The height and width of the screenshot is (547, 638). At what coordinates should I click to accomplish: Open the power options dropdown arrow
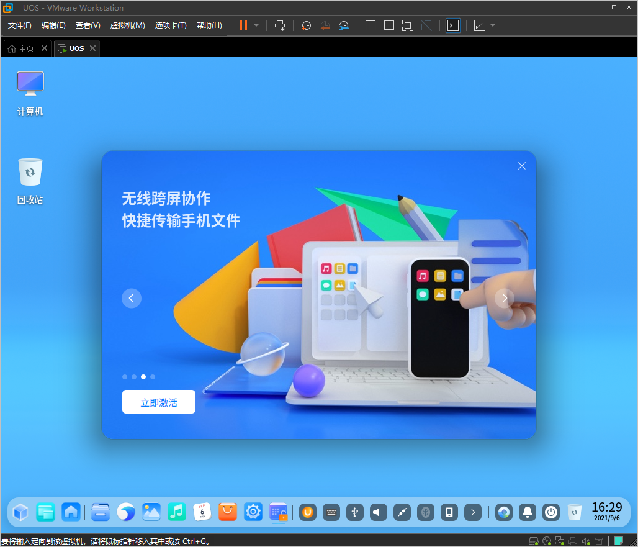click(256, 25)
